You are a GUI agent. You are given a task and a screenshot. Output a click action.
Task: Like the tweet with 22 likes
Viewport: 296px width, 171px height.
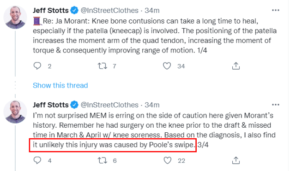(x=167, y=160)
